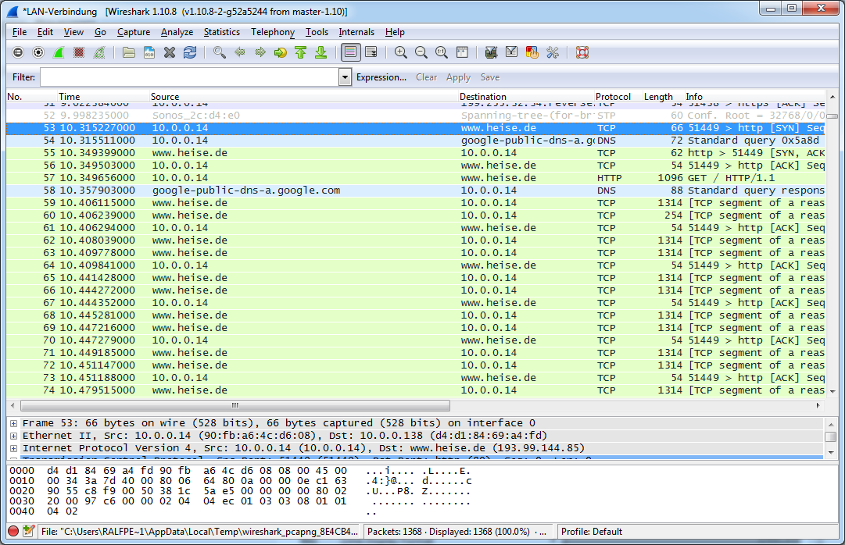845x545 pixels.
Task: Click the reload capture file icon
Action: pos(190,52)
